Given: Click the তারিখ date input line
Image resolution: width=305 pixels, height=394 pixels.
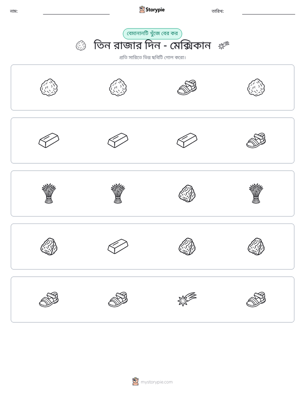Looking at the screenshot, I should (269, 12).
